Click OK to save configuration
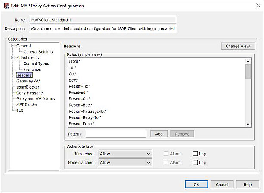Viewport: 264px width, 193px height. pos(196,184)
